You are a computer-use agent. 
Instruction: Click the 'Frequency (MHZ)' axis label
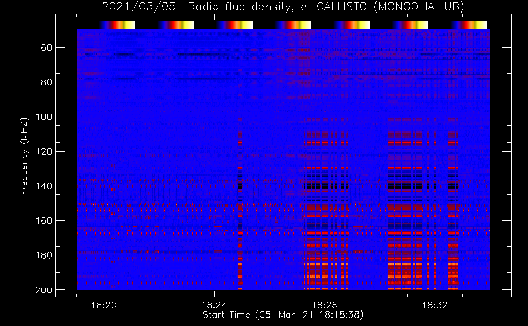(24, 156)
